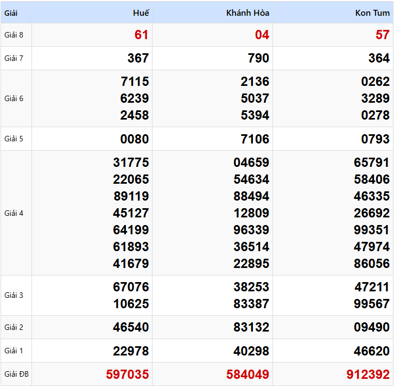Click number 45127 in Huế column
Image resolution: width=394 pixels, height=387 pixels.
click(131, 213)
